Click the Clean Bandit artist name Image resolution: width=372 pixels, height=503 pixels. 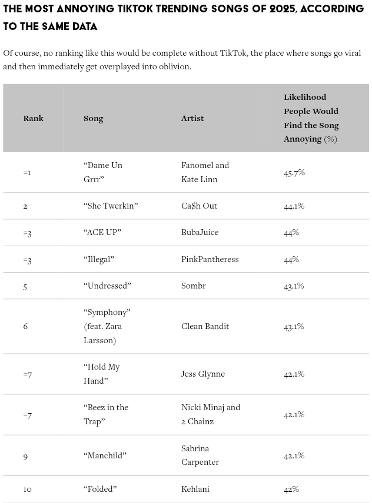(205, 326)
